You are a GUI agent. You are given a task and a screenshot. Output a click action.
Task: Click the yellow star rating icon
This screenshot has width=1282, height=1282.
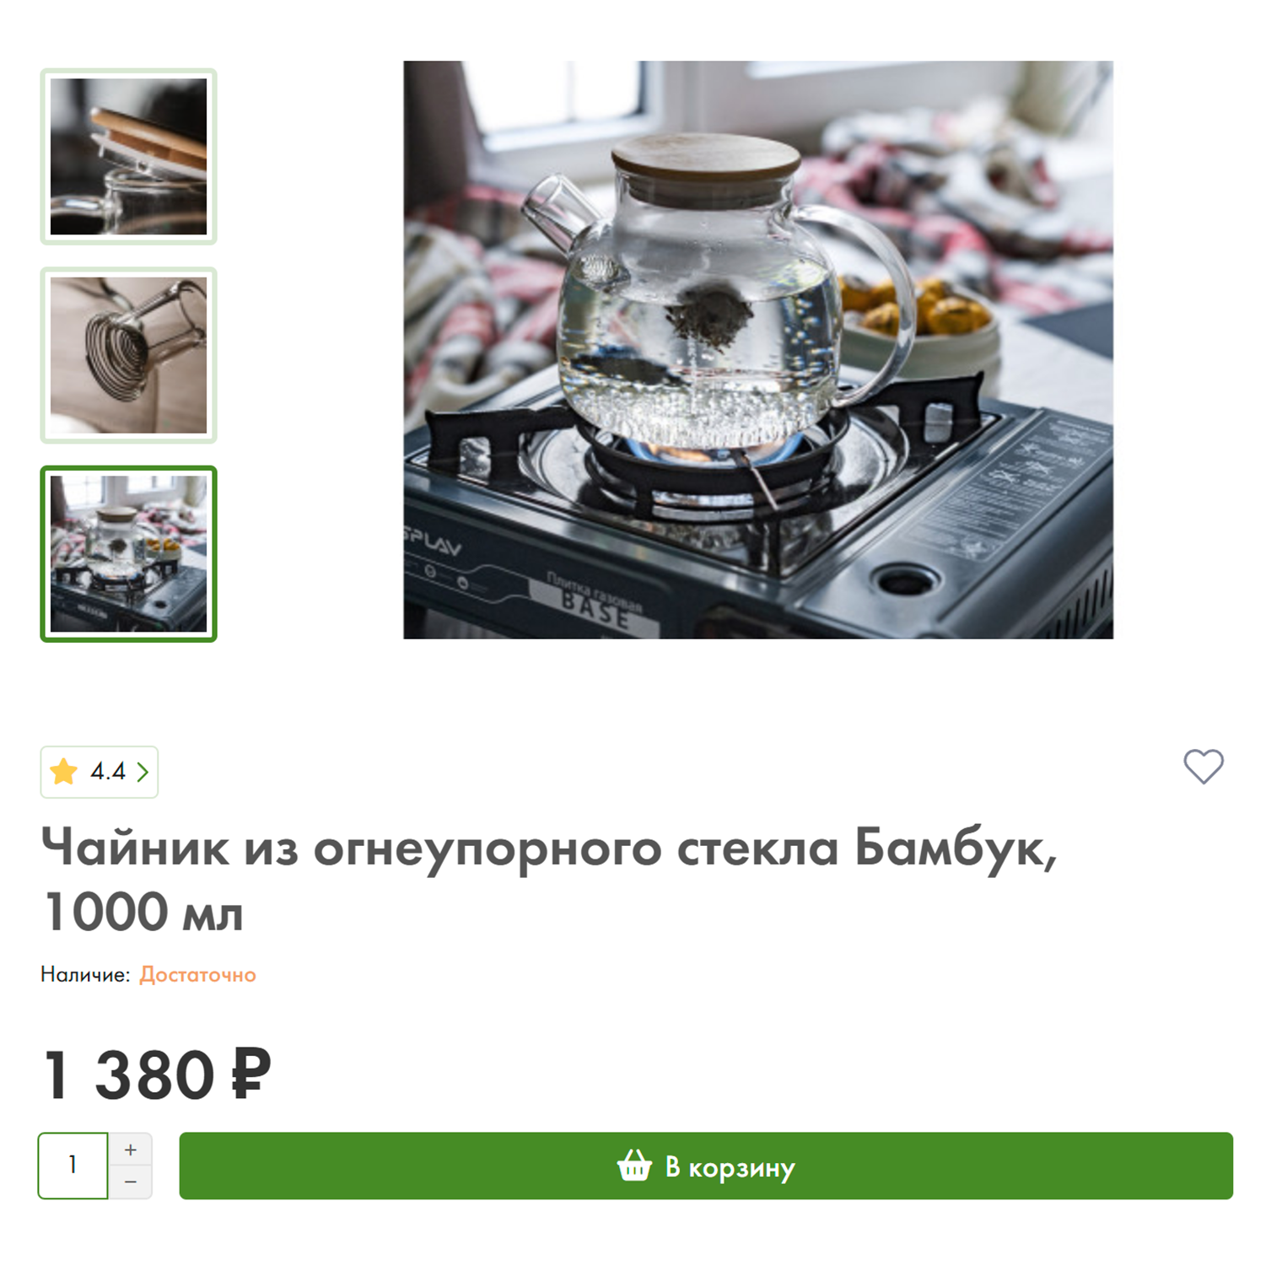[x=64, y=771]
